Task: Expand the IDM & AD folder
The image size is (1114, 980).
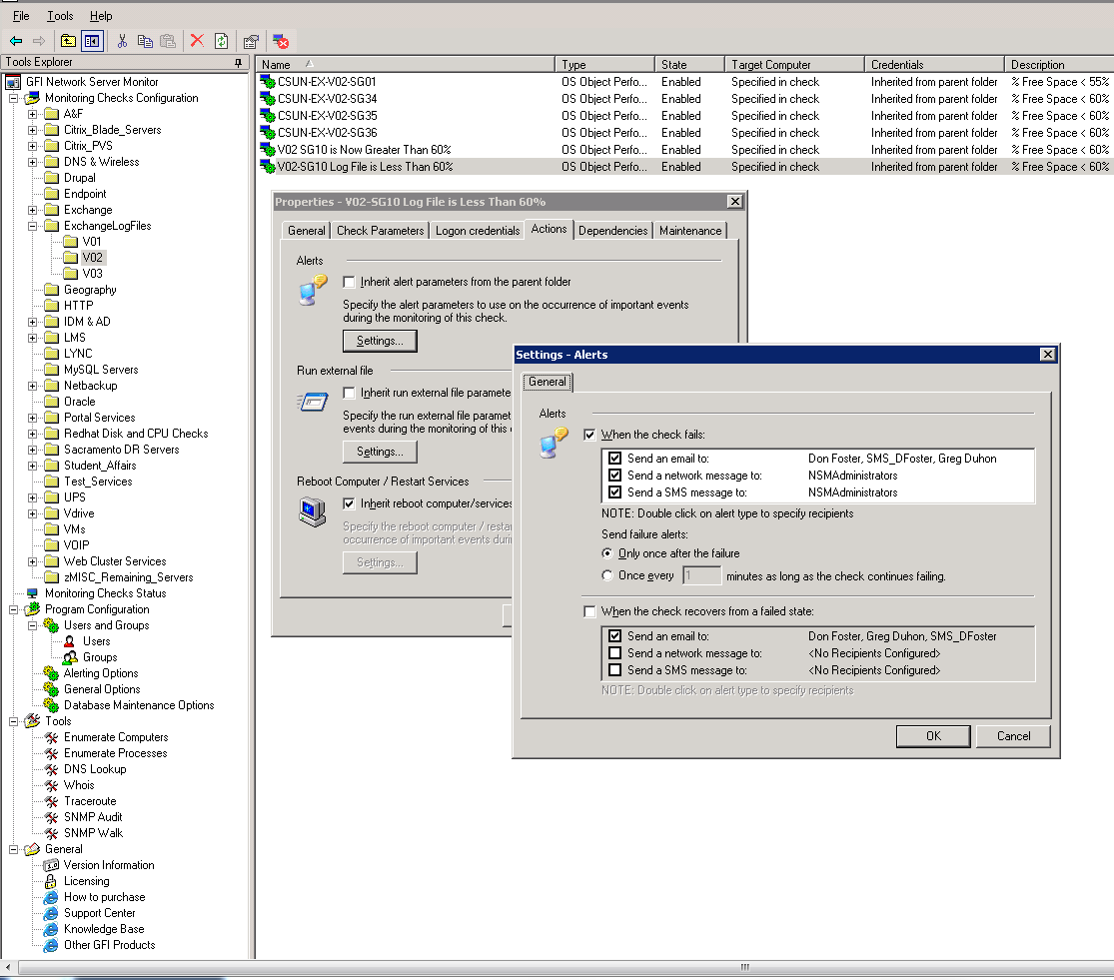Action: point(32,322)
